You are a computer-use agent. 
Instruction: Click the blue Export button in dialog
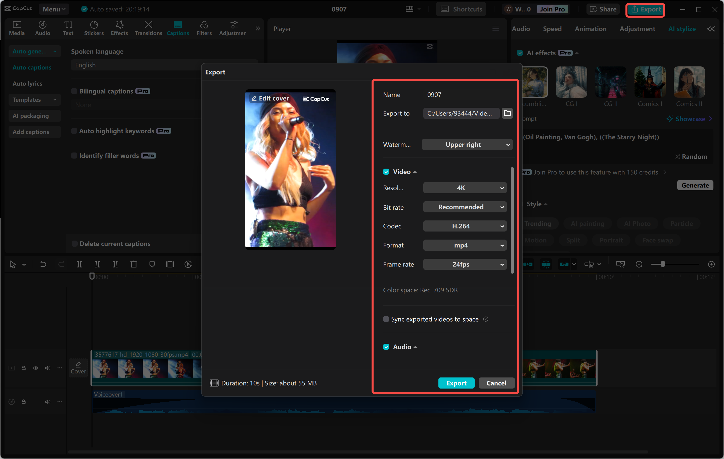[x=456, y=383]
